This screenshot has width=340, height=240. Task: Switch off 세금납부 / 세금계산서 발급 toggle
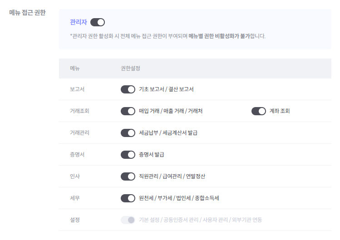pyautogui.click(x=128, y=133)
